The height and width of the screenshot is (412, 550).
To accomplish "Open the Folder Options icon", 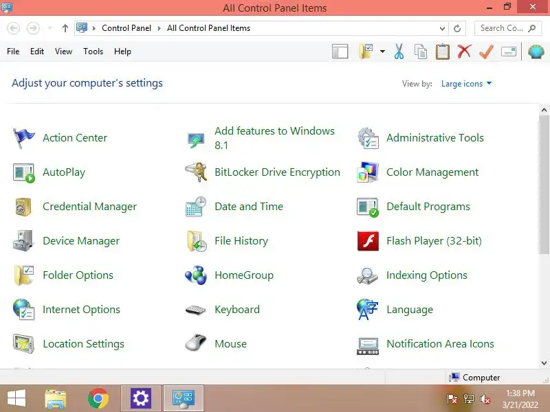I will click(24, 275).
